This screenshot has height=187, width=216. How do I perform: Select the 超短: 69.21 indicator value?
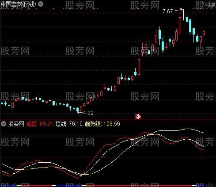point(39,124)
